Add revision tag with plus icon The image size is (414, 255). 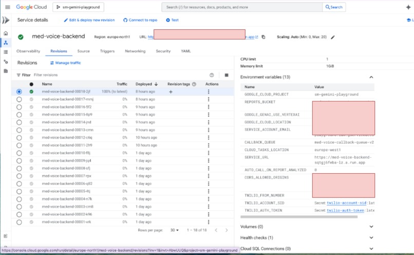pyautogui.click(x=171, y=92)
